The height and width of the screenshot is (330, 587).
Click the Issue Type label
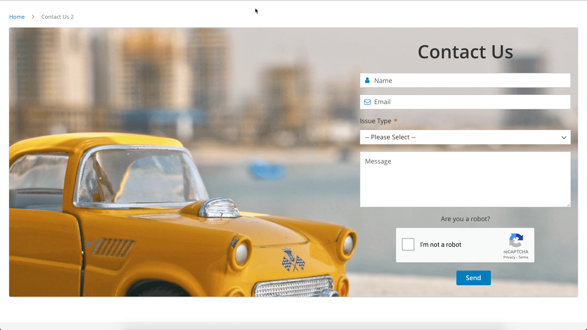376,121
